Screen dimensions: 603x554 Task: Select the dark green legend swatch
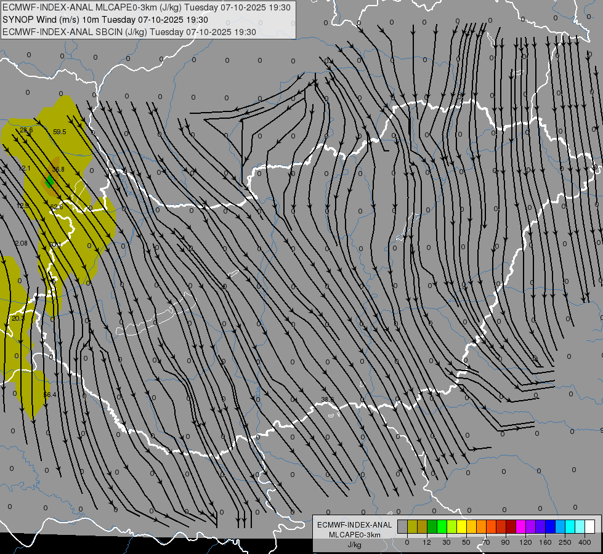(432, 526)
